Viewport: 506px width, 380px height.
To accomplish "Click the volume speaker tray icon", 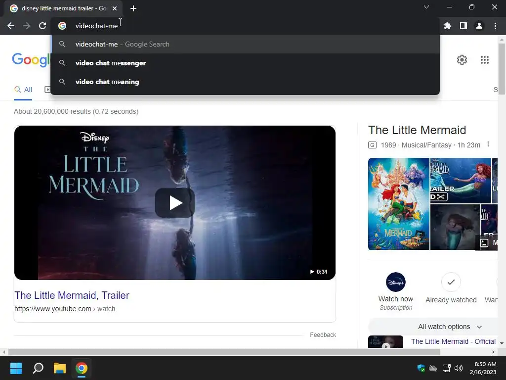I will [458, 368].
